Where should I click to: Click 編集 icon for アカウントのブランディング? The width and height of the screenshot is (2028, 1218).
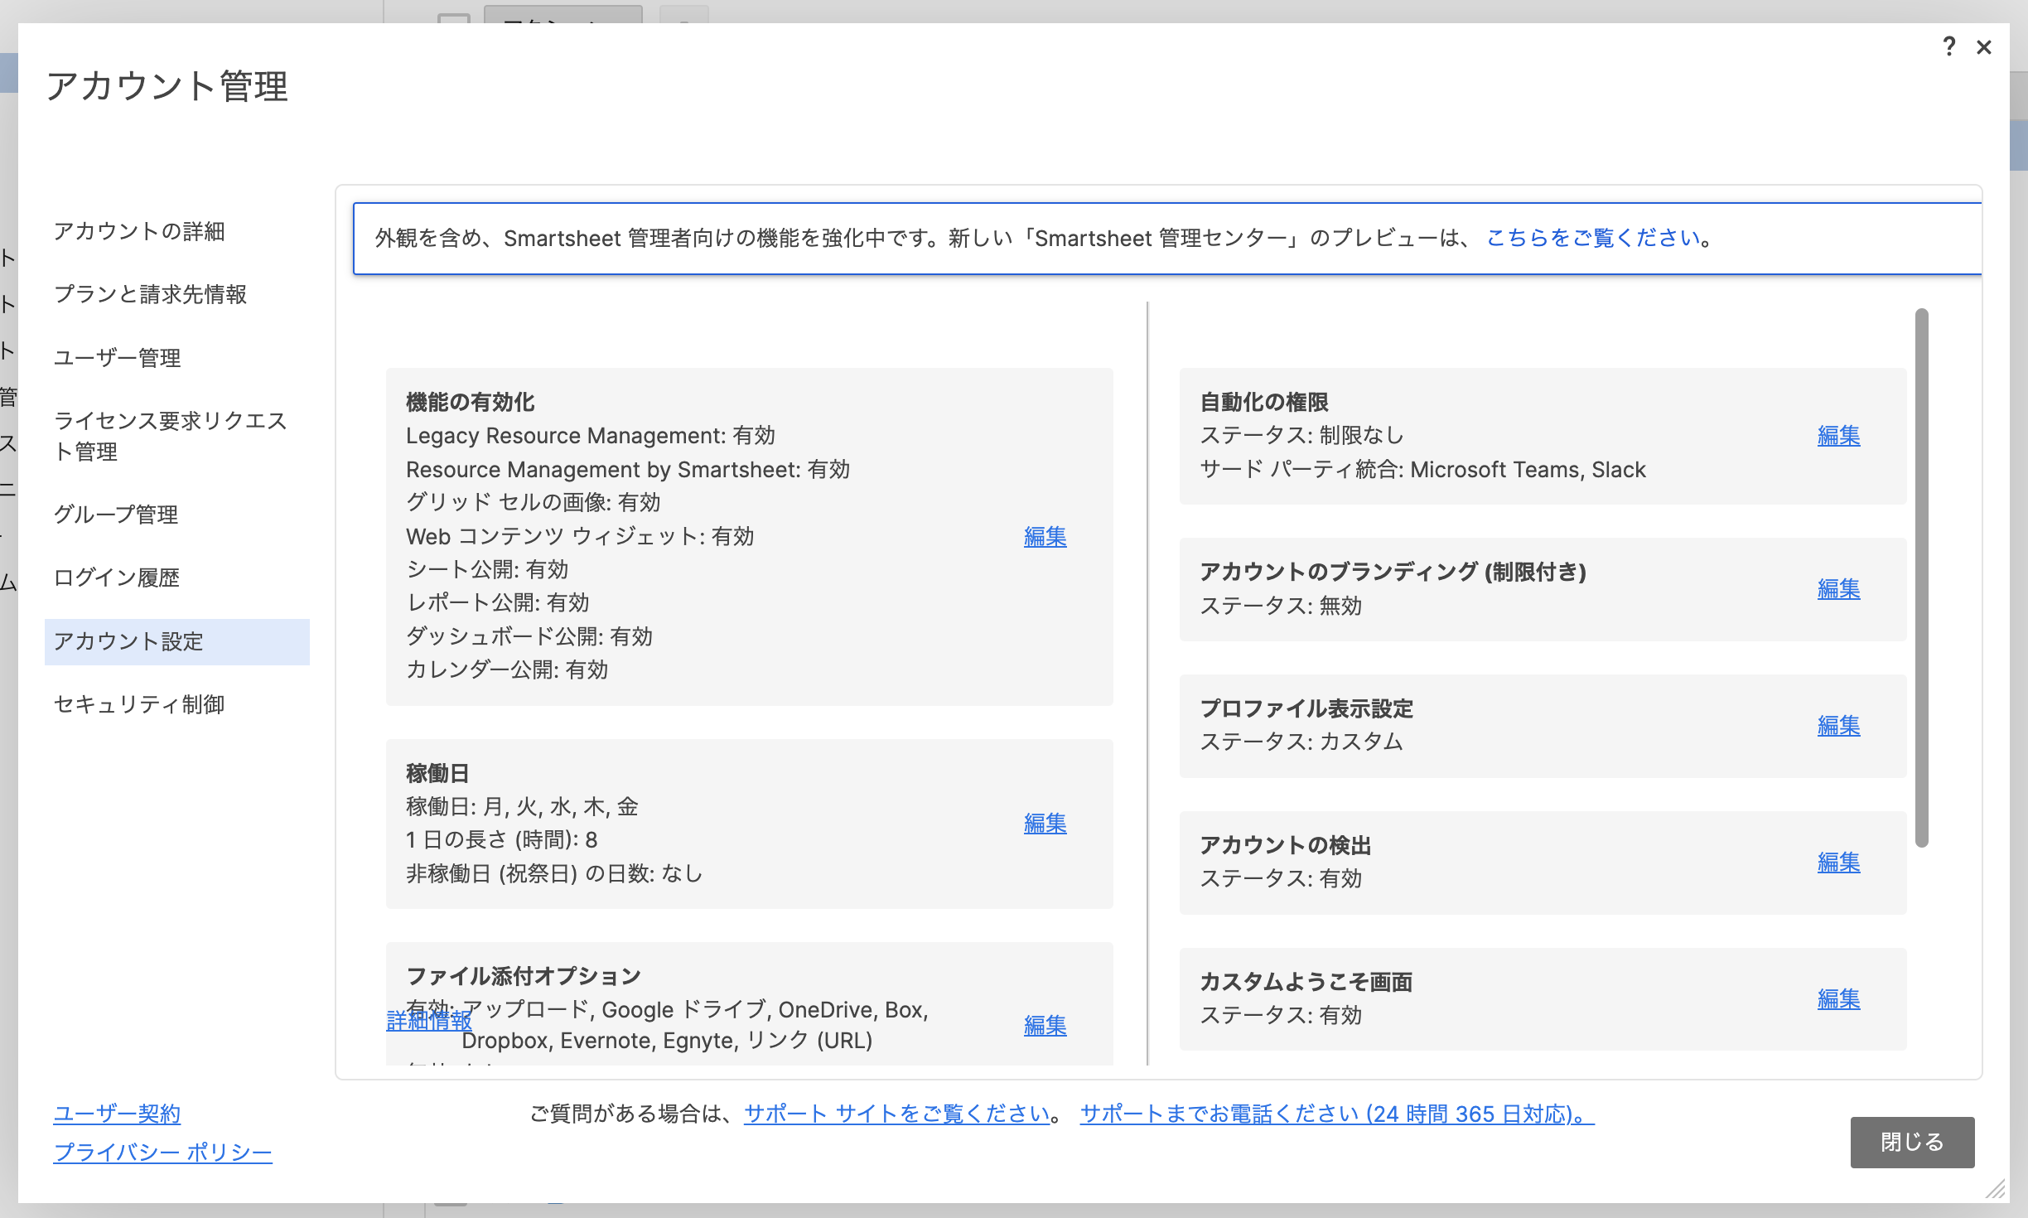(1838, 587)
